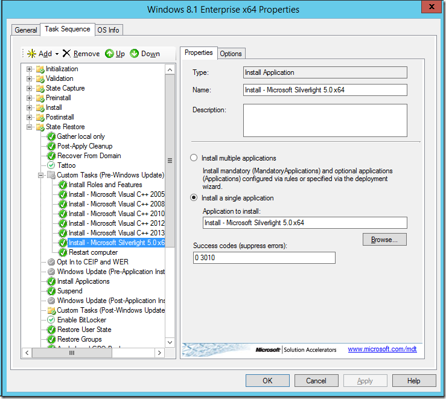Screen dimensions: 446x399
Task: Click the Restore User State step icon
Action: (x=51, y=330)
